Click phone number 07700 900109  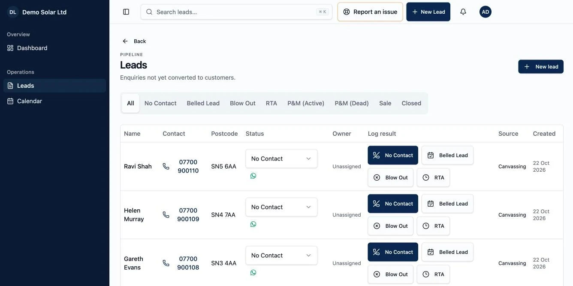[188, 214]
